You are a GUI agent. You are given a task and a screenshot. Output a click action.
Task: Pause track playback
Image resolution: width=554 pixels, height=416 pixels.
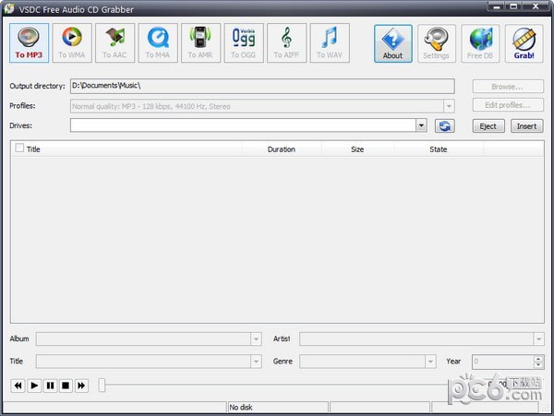(x=50, y=386)
